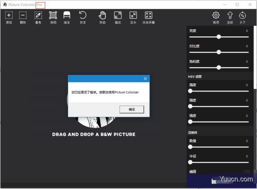
Task: Activate the 着色 eyedropper color tool
Action: [38, 17]
